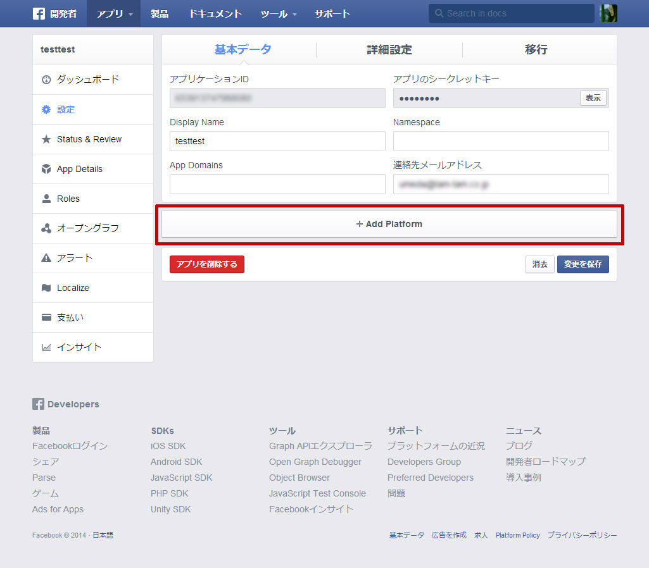The width and height of the screenshot is (649, 568).
Task: Select App Details in sidebar
Action: pos(93,169)
